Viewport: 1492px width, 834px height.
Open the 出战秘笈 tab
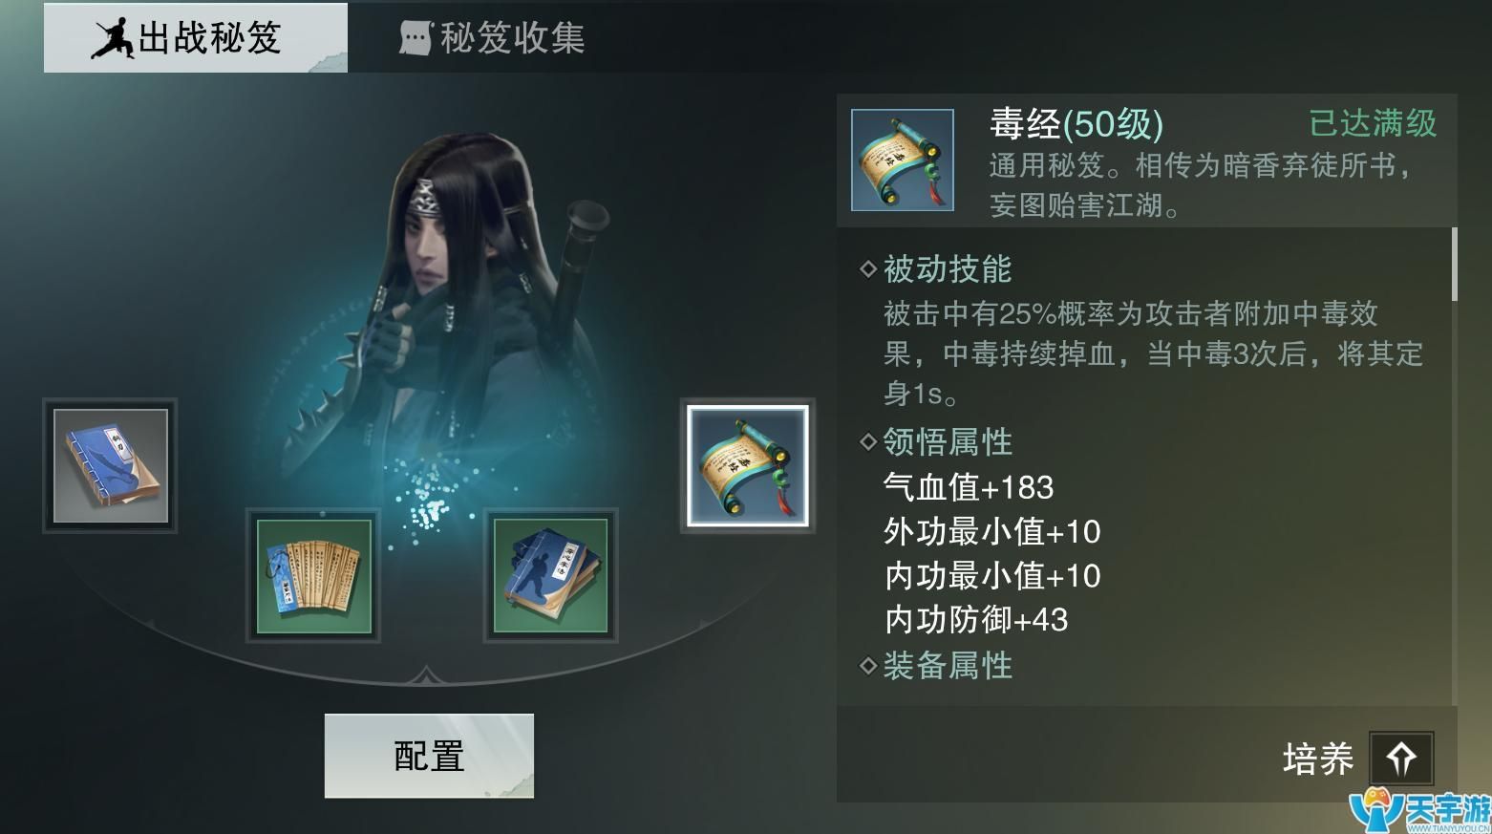pyautogui.click(x=196, y=38)
